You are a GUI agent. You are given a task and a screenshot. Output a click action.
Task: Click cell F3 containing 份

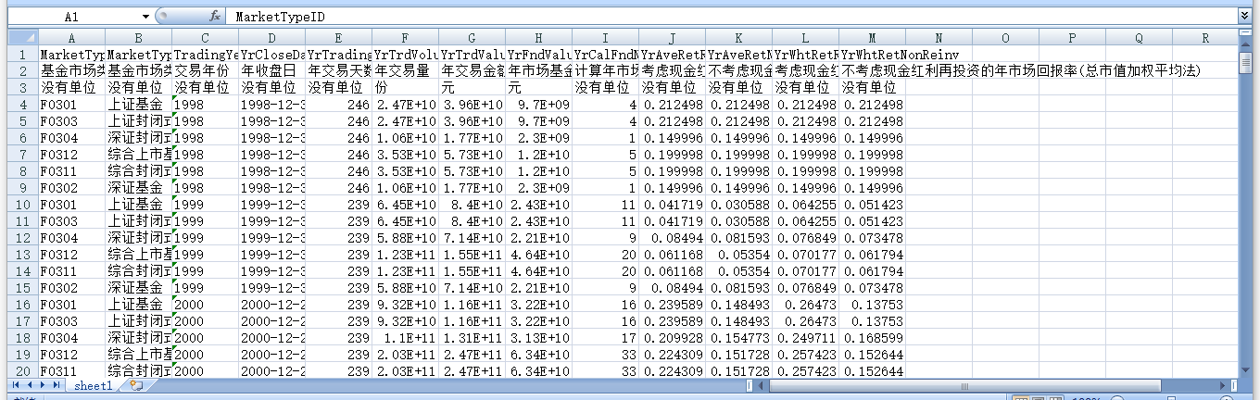405,88
